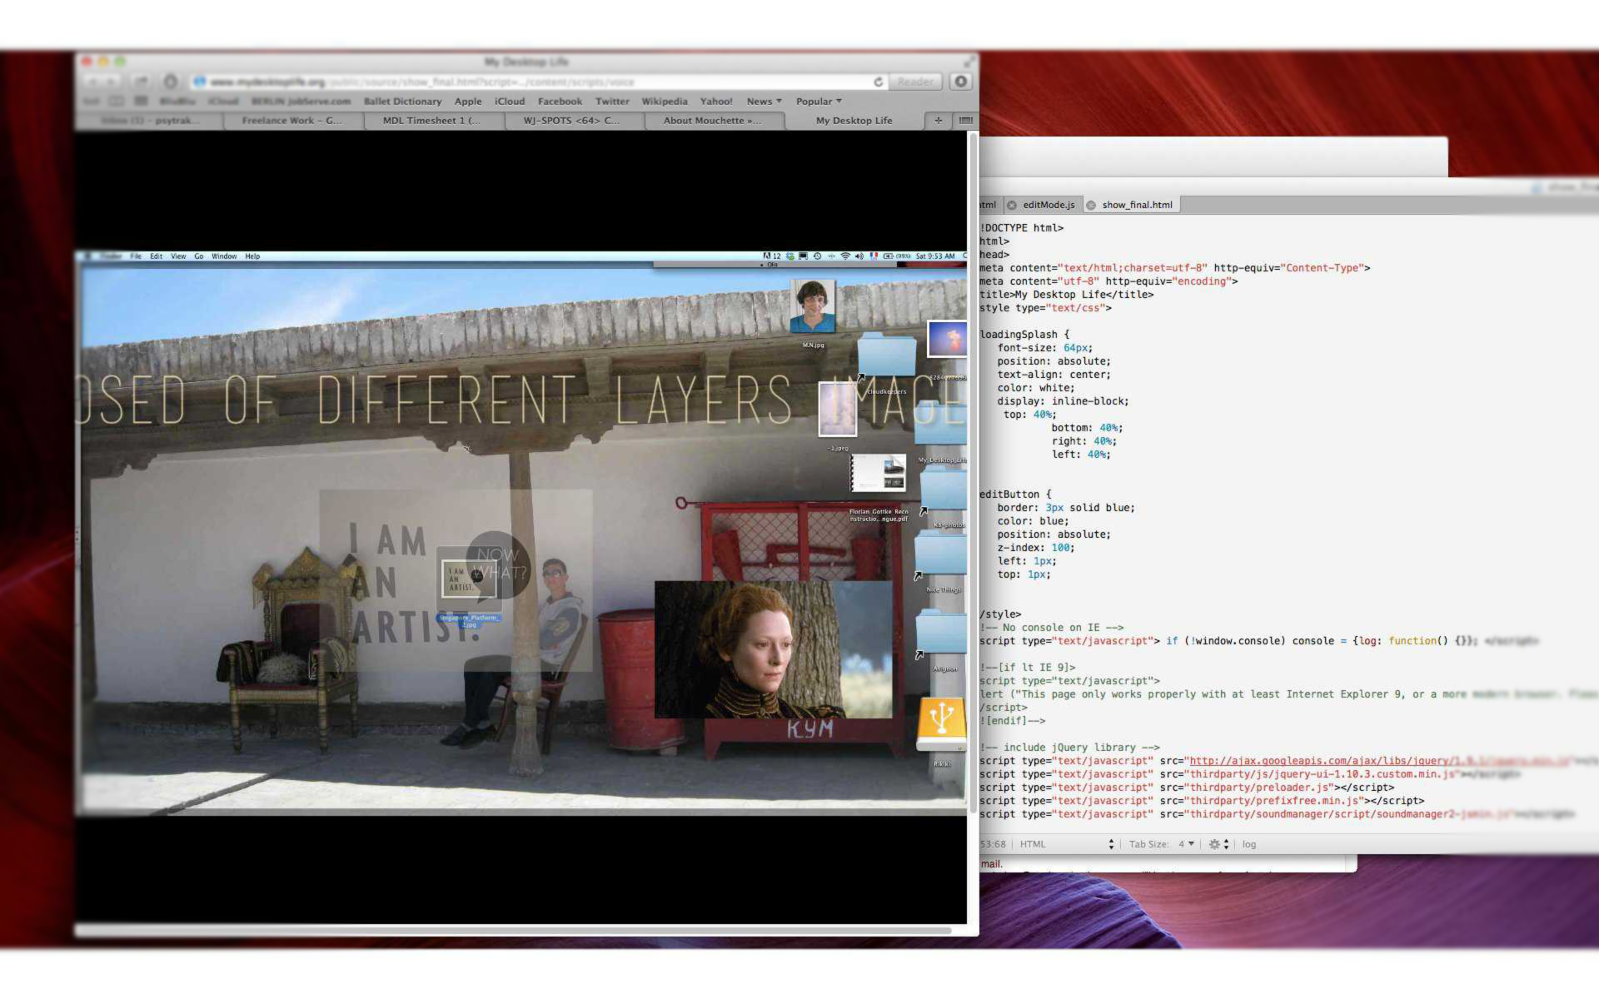The height and width of the screenshot is (999, 1599).
Task: Click the '53:68' cursor position indicator
Action: tap(994, 844)
